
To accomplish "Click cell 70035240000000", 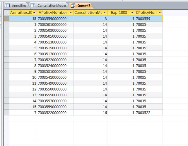I will pos(55,66).
